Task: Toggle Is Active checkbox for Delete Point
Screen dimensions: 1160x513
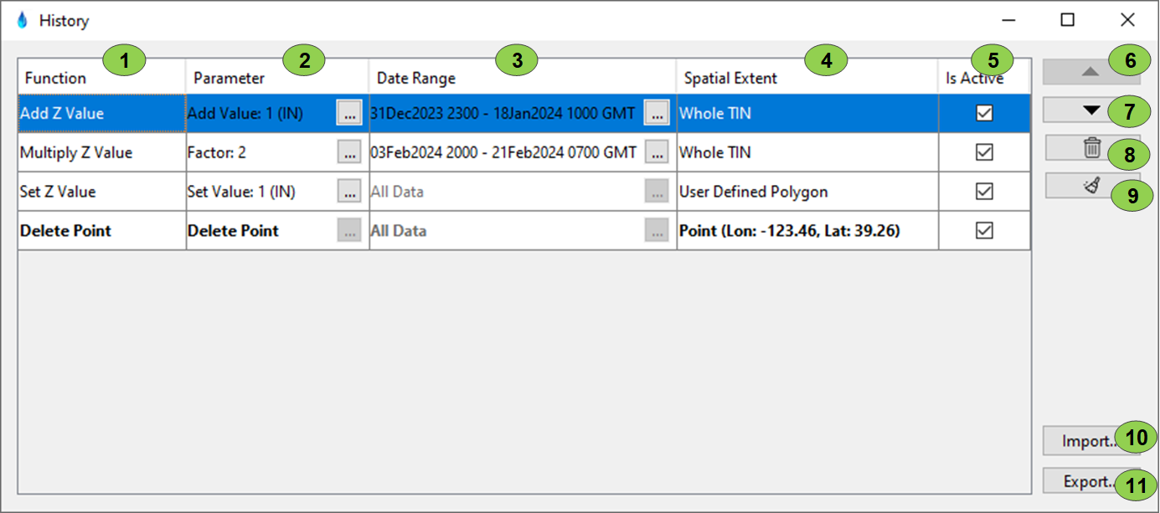Action: pos(984,230)
